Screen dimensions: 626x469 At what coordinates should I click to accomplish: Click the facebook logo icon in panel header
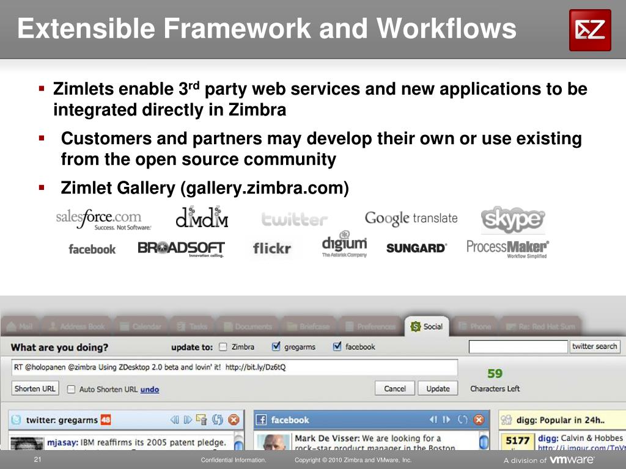click(x=261, y=420)
